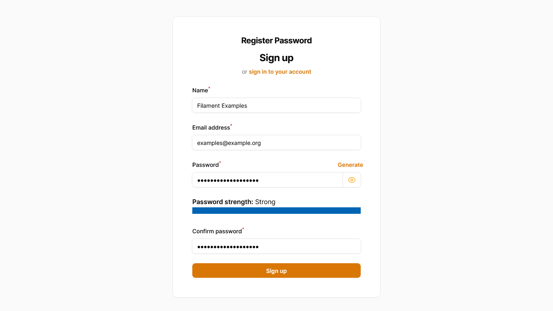Reveal the password using the eye icon
Screen dimensions: 553x311
[x=352, y=180]
